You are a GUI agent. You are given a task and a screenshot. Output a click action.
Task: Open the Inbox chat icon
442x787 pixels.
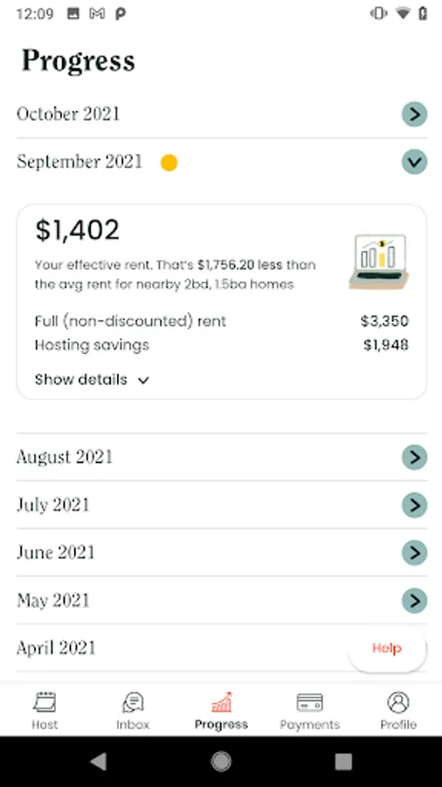(133, 702)
